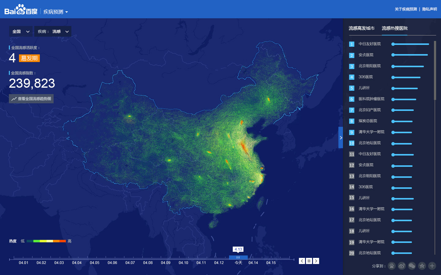Click the 查看全国流感趋势图 button

31,99
